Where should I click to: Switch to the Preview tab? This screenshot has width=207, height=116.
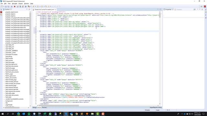tap(44, 107)
